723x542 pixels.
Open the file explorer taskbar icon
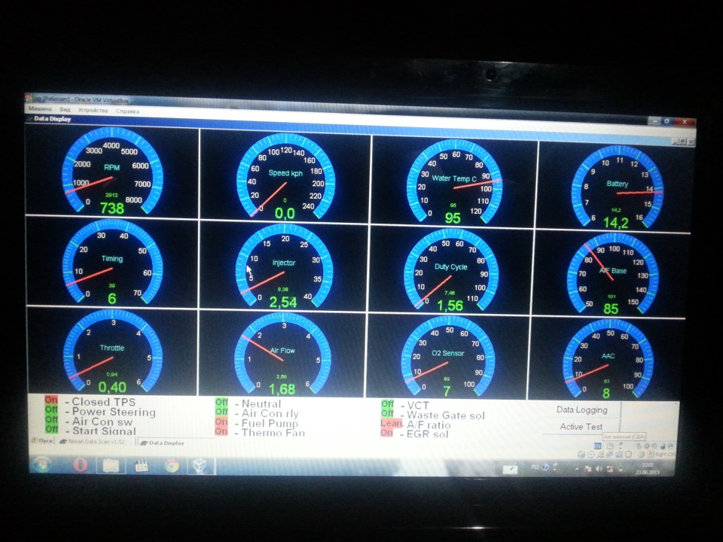[110, 465]
